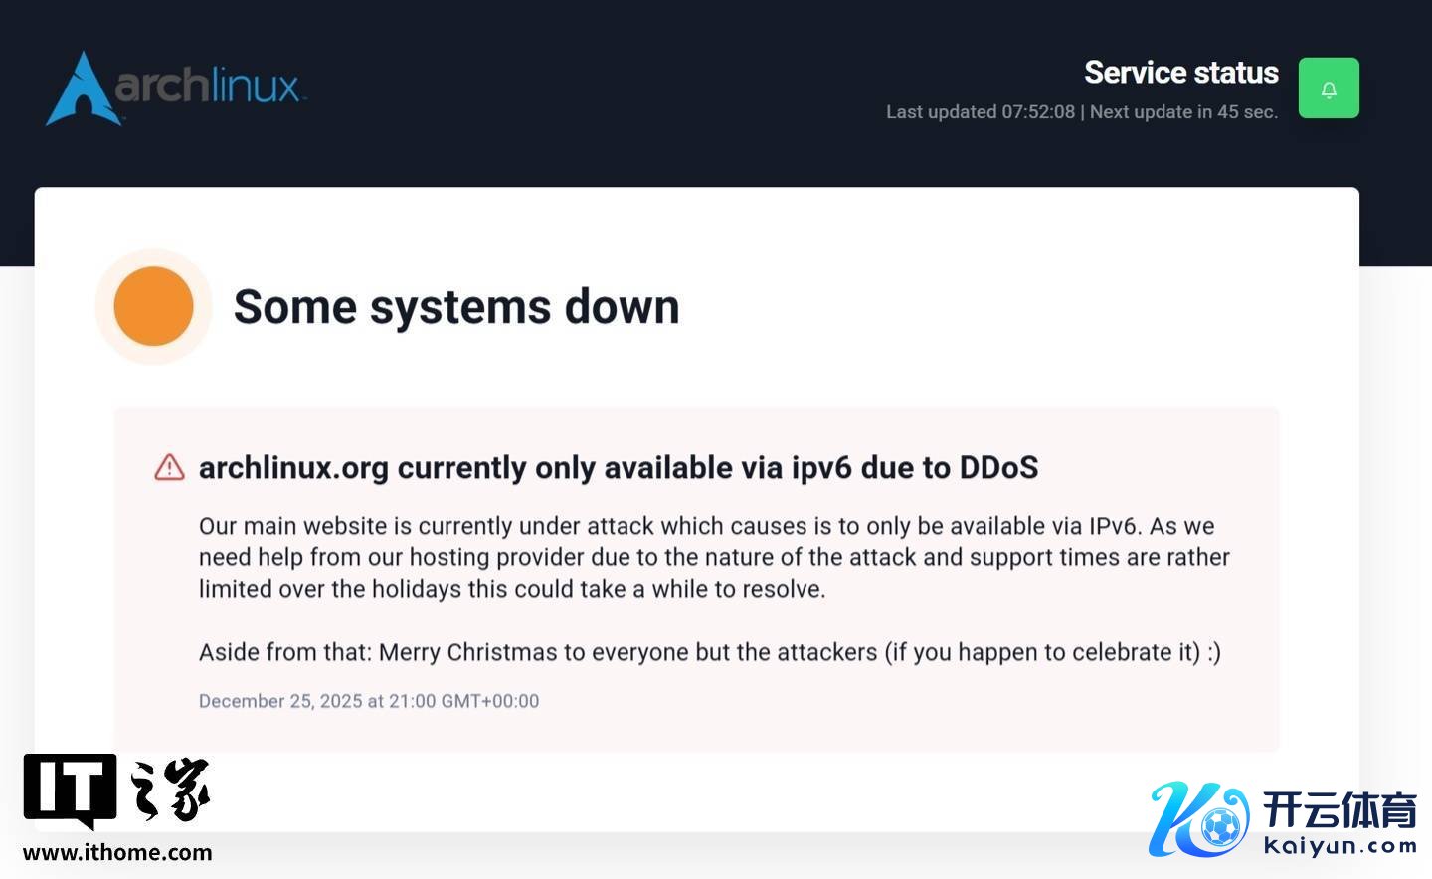Click the orange status indicator circle
Viewport: 1432px width, 879px height.
point(153,306)
